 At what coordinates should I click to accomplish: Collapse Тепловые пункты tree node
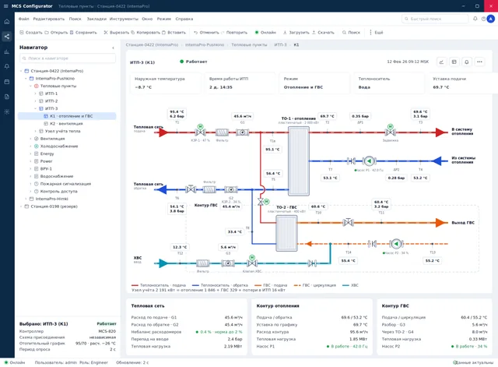31,86
